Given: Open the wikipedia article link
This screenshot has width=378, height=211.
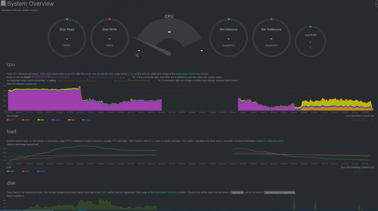Looking at the screenshot, I should [273, 141].
